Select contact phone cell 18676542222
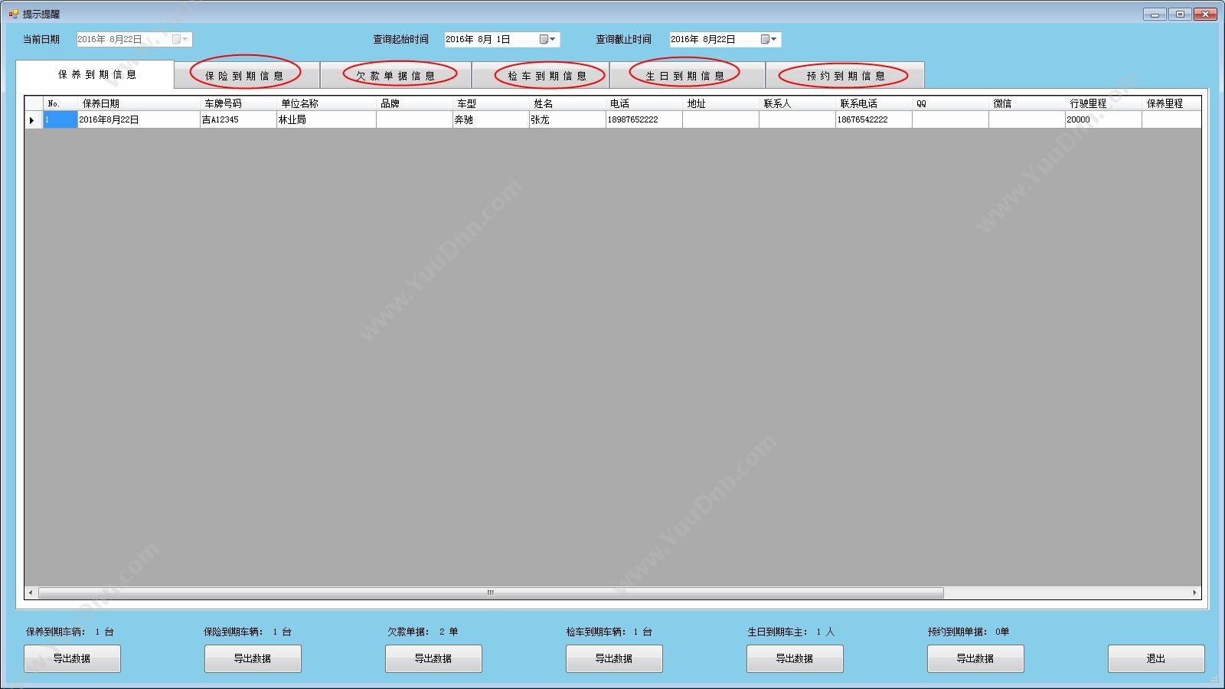This screenshot has width=1225, height=689. [874, 119]
